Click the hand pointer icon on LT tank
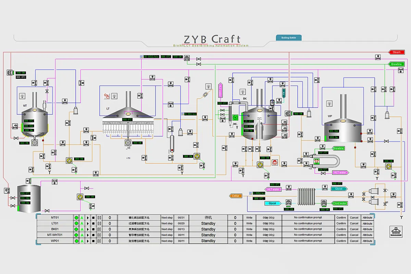This screenshot has height=274, width=411. pyautogui.click(x=107, y=96)
